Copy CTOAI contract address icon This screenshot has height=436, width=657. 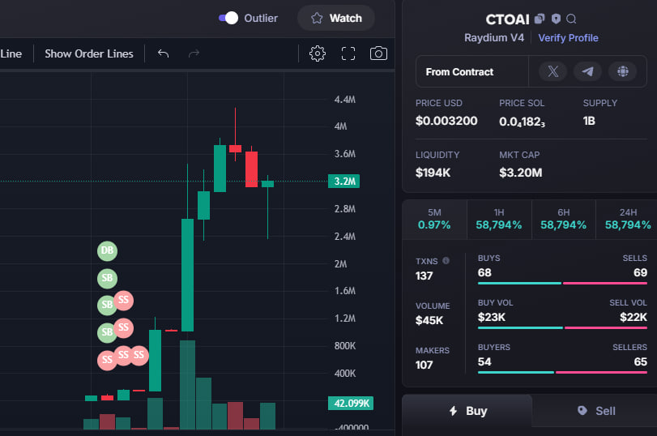(540, 19)
